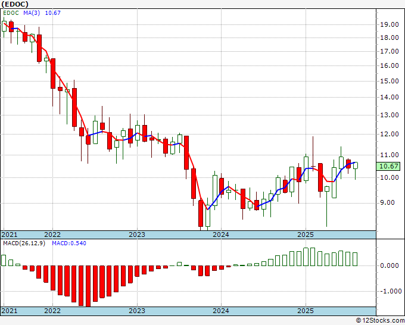
Task: Click the 14.00 price axis label
Action: pos(390,97)
